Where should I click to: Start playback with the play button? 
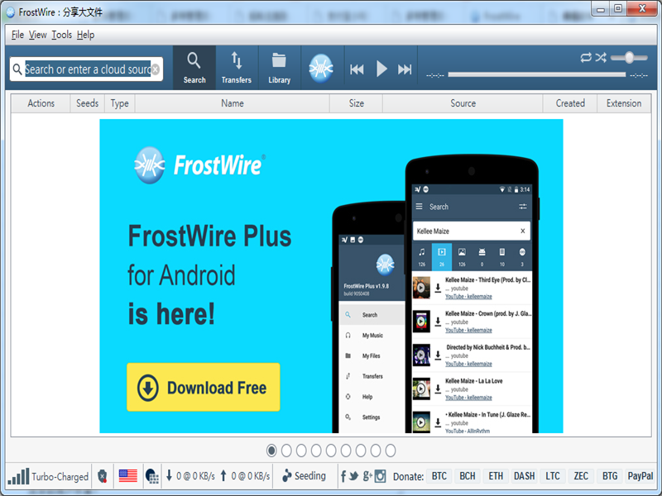[x=381, y=69]
